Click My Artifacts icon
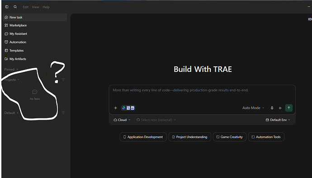Viewport: 312px width, 178px height. tap(6, 59)
